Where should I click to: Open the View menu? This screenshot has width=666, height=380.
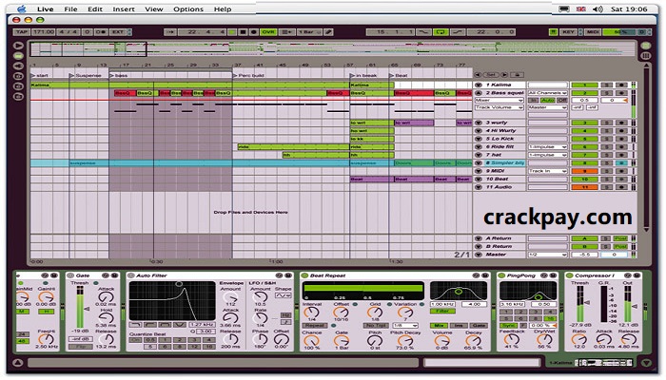154,9
